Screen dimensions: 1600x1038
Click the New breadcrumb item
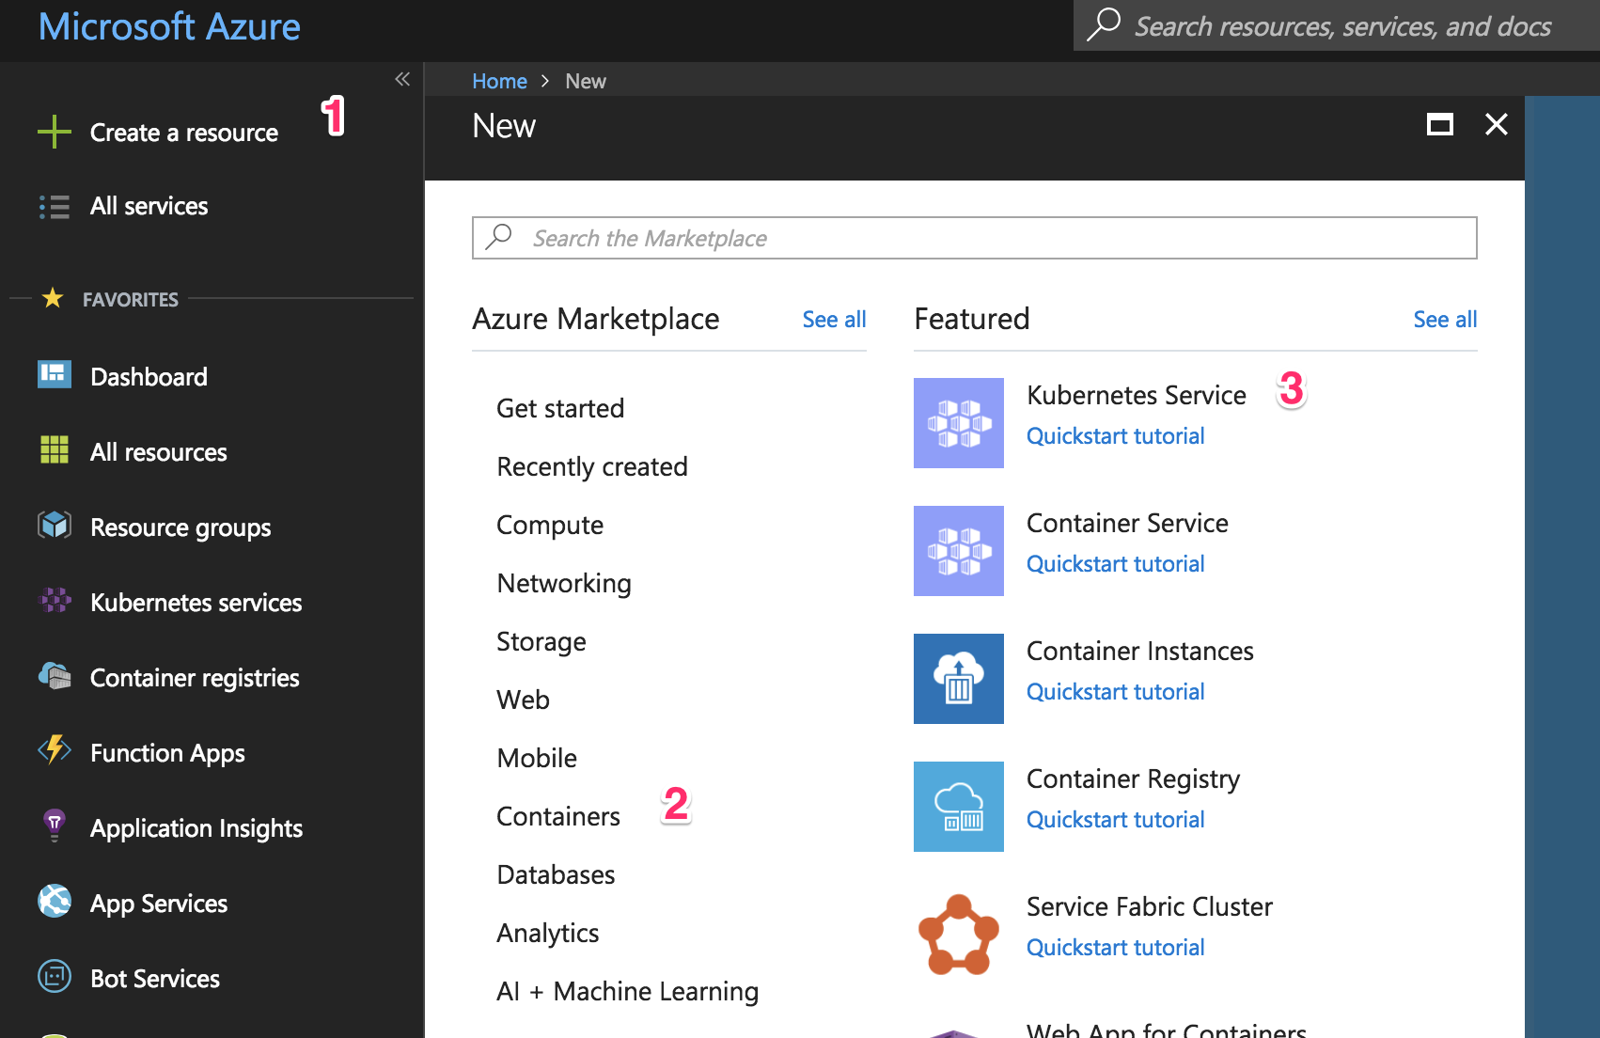point(586,81)
